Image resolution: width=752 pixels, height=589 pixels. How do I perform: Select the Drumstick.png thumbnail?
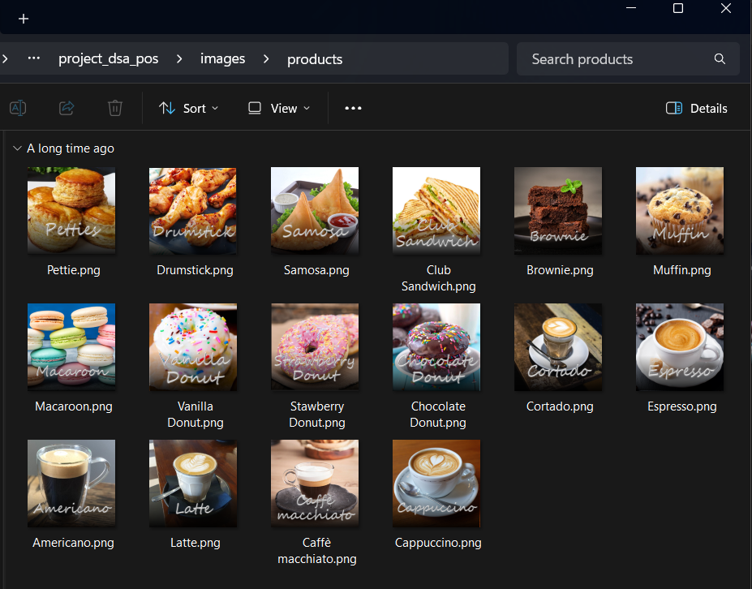[193, 211]
